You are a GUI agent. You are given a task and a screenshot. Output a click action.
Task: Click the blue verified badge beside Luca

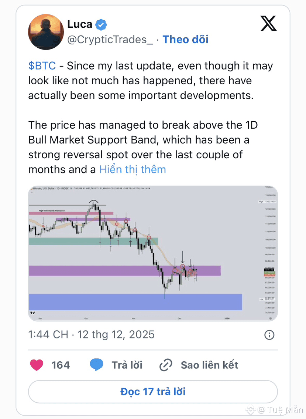(101, 25)
